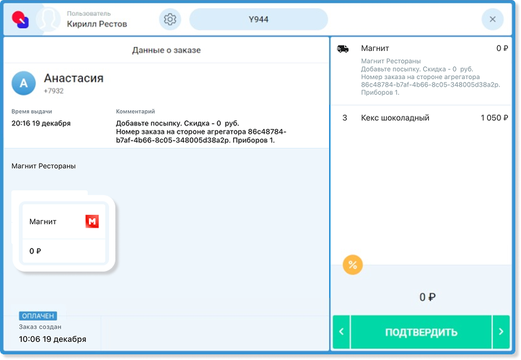Open the discount percent button
The height and width of the screenshot is (360, 521).
coord(353,265)
